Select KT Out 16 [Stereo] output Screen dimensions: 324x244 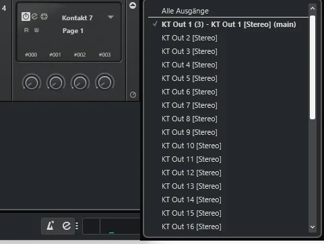228,226
